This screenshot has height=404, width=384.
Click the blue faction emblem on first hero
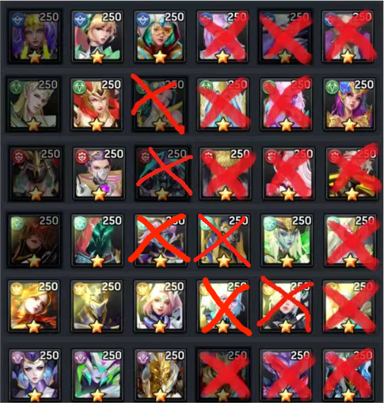[x=17, y=19]
